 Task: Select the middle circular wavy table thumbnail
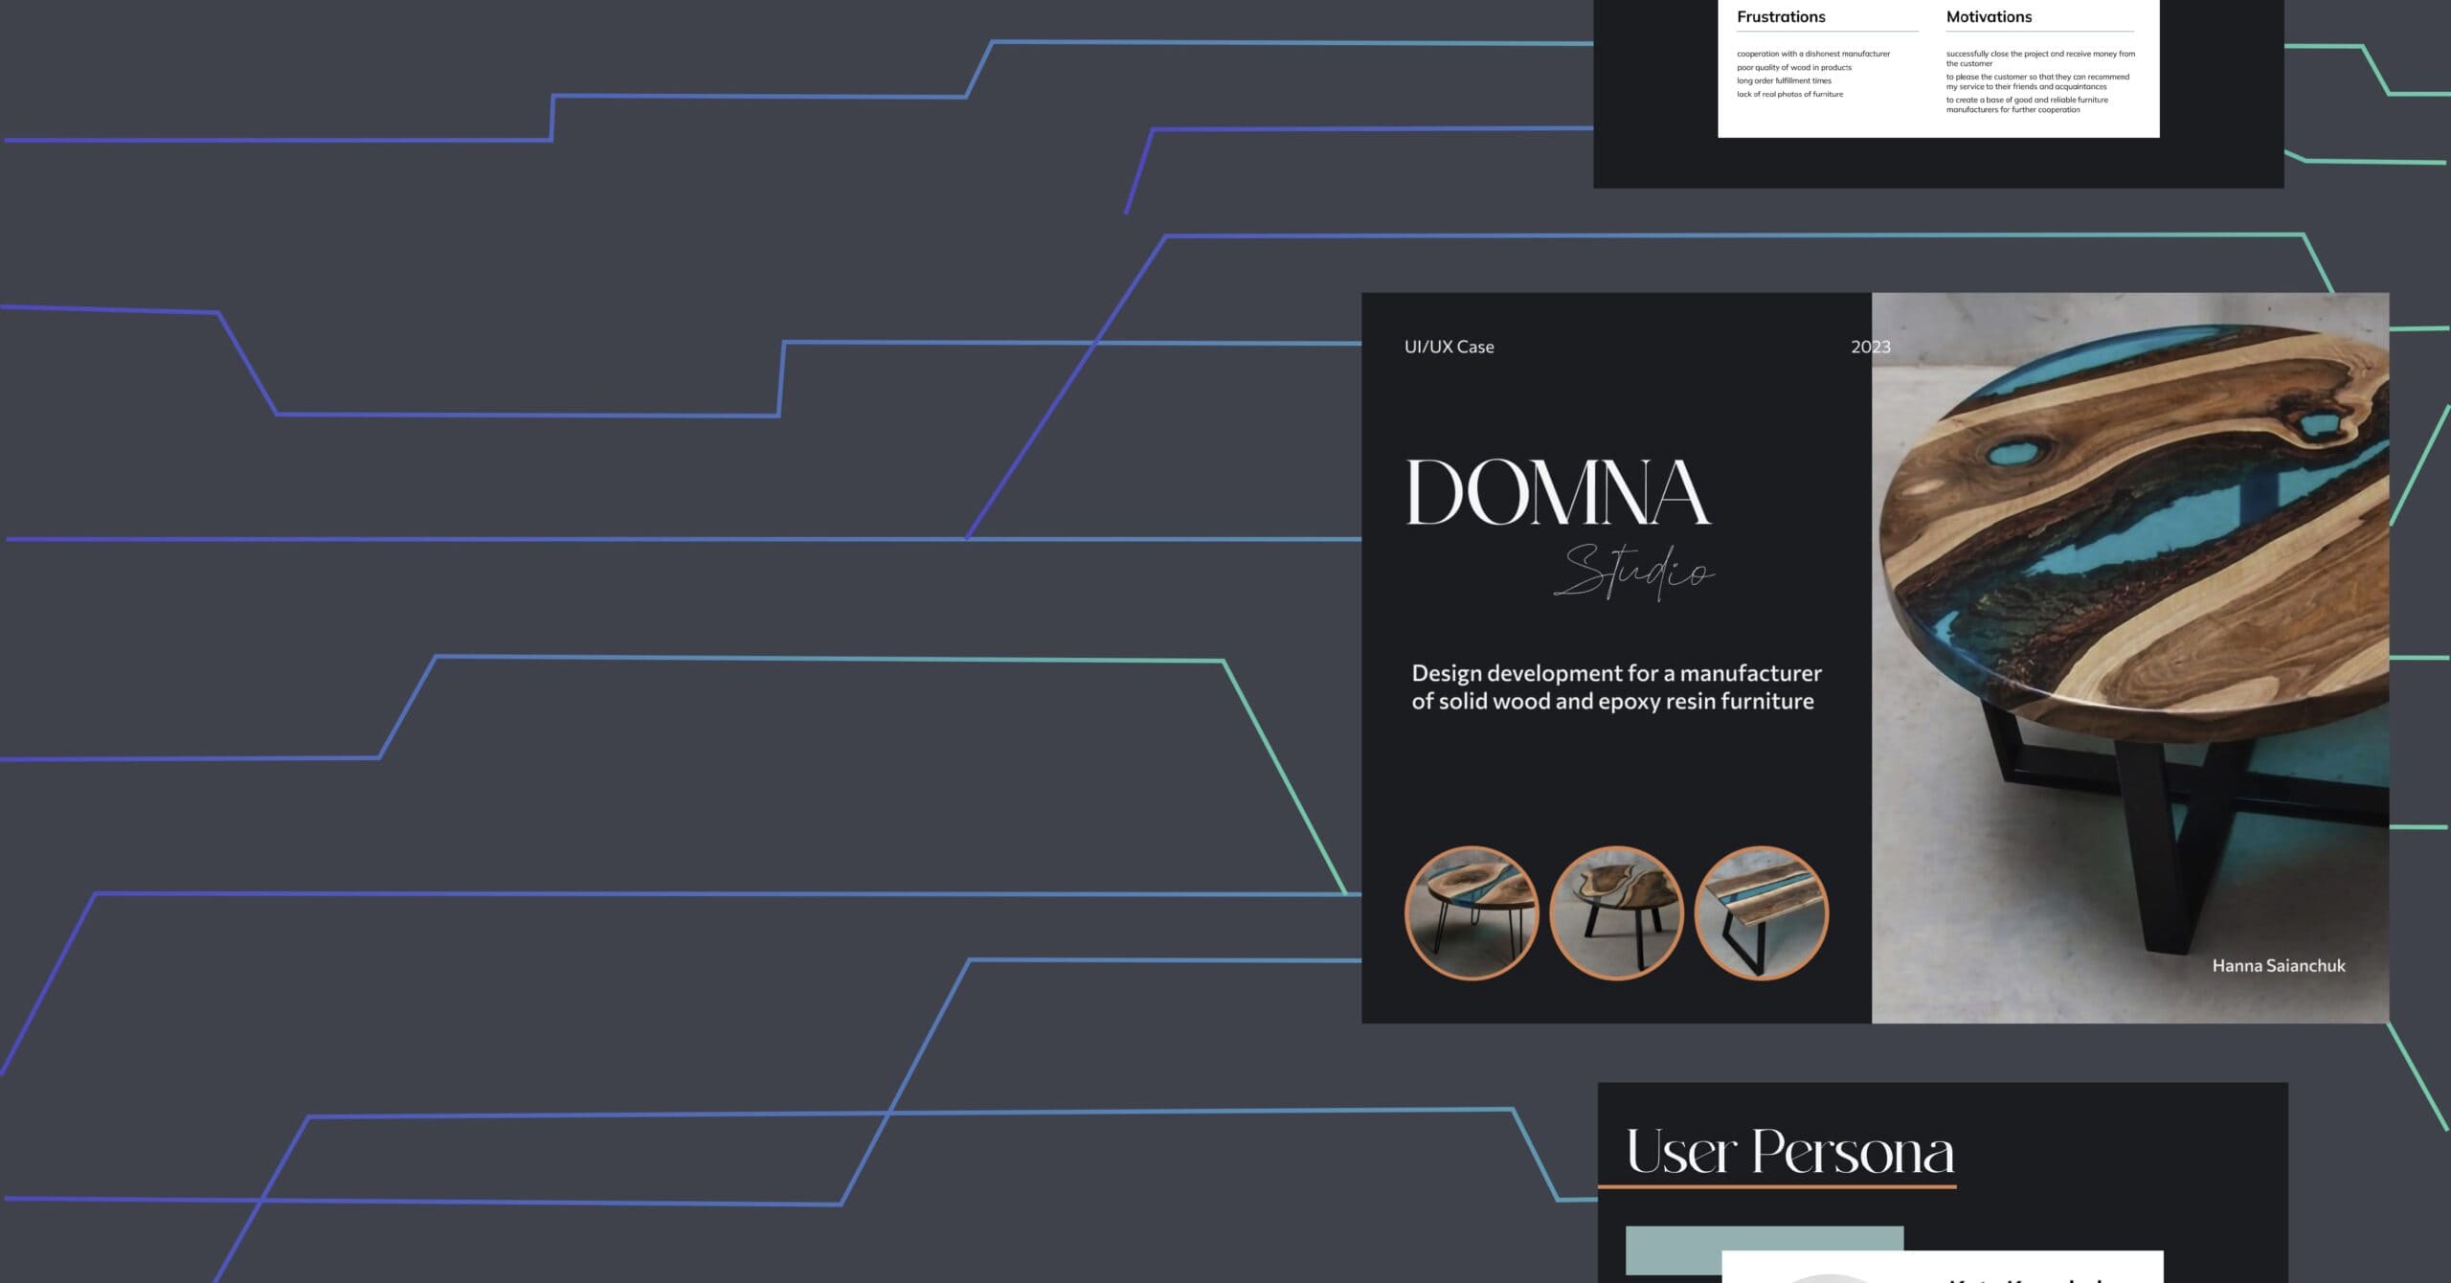click(1616, 912)
